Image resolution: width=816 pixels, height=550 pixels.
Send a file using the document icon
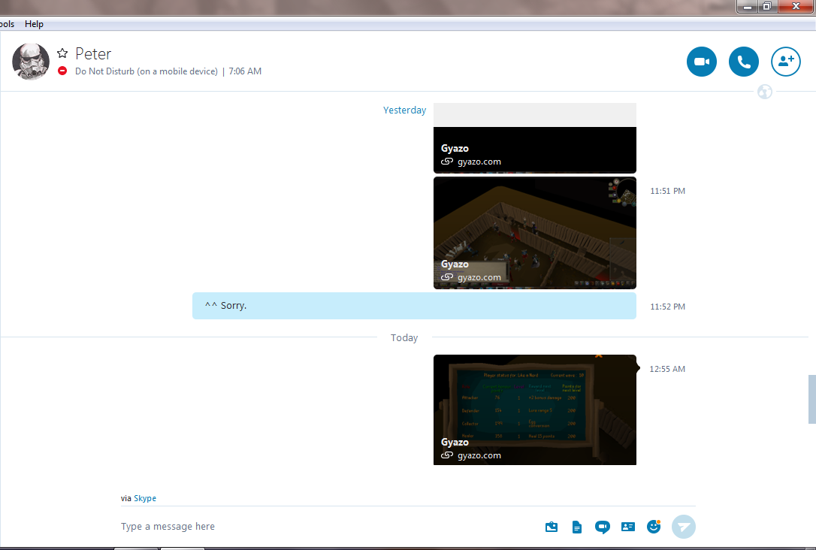[576, 527]
